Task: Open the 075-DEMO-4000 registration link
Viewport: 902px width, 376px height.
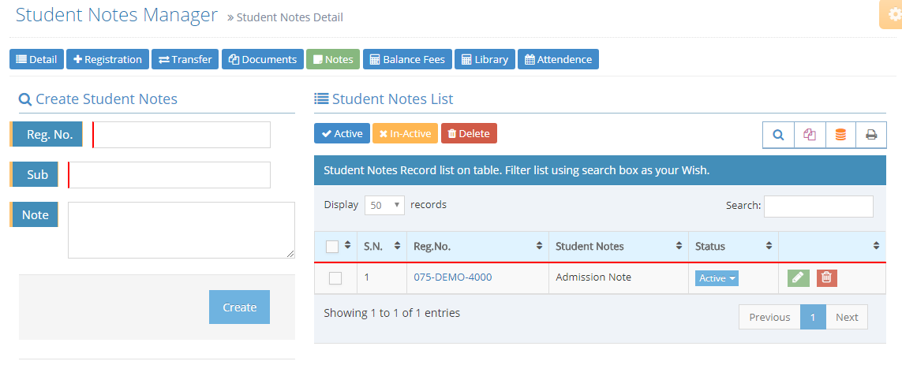Action: click(x=454, y=277)
